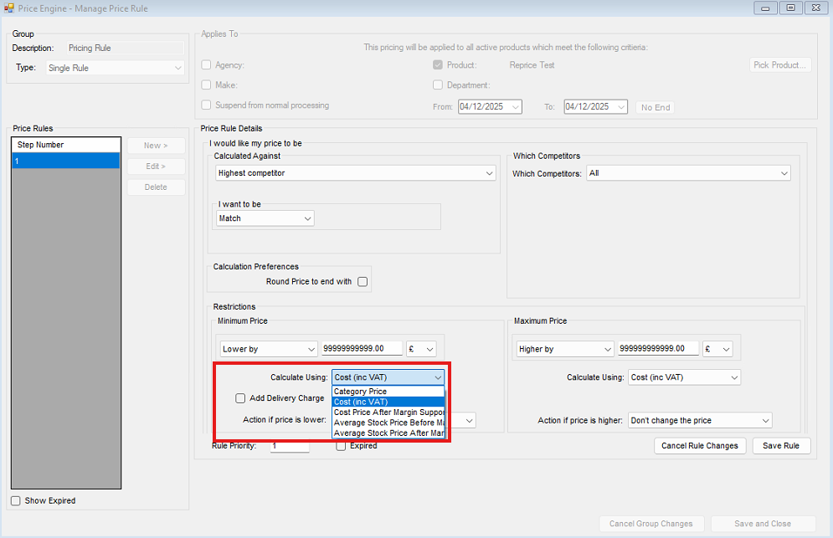Select Category Price from the list
The width and height of the screenshot is (833, 538).
coord(388,392)
